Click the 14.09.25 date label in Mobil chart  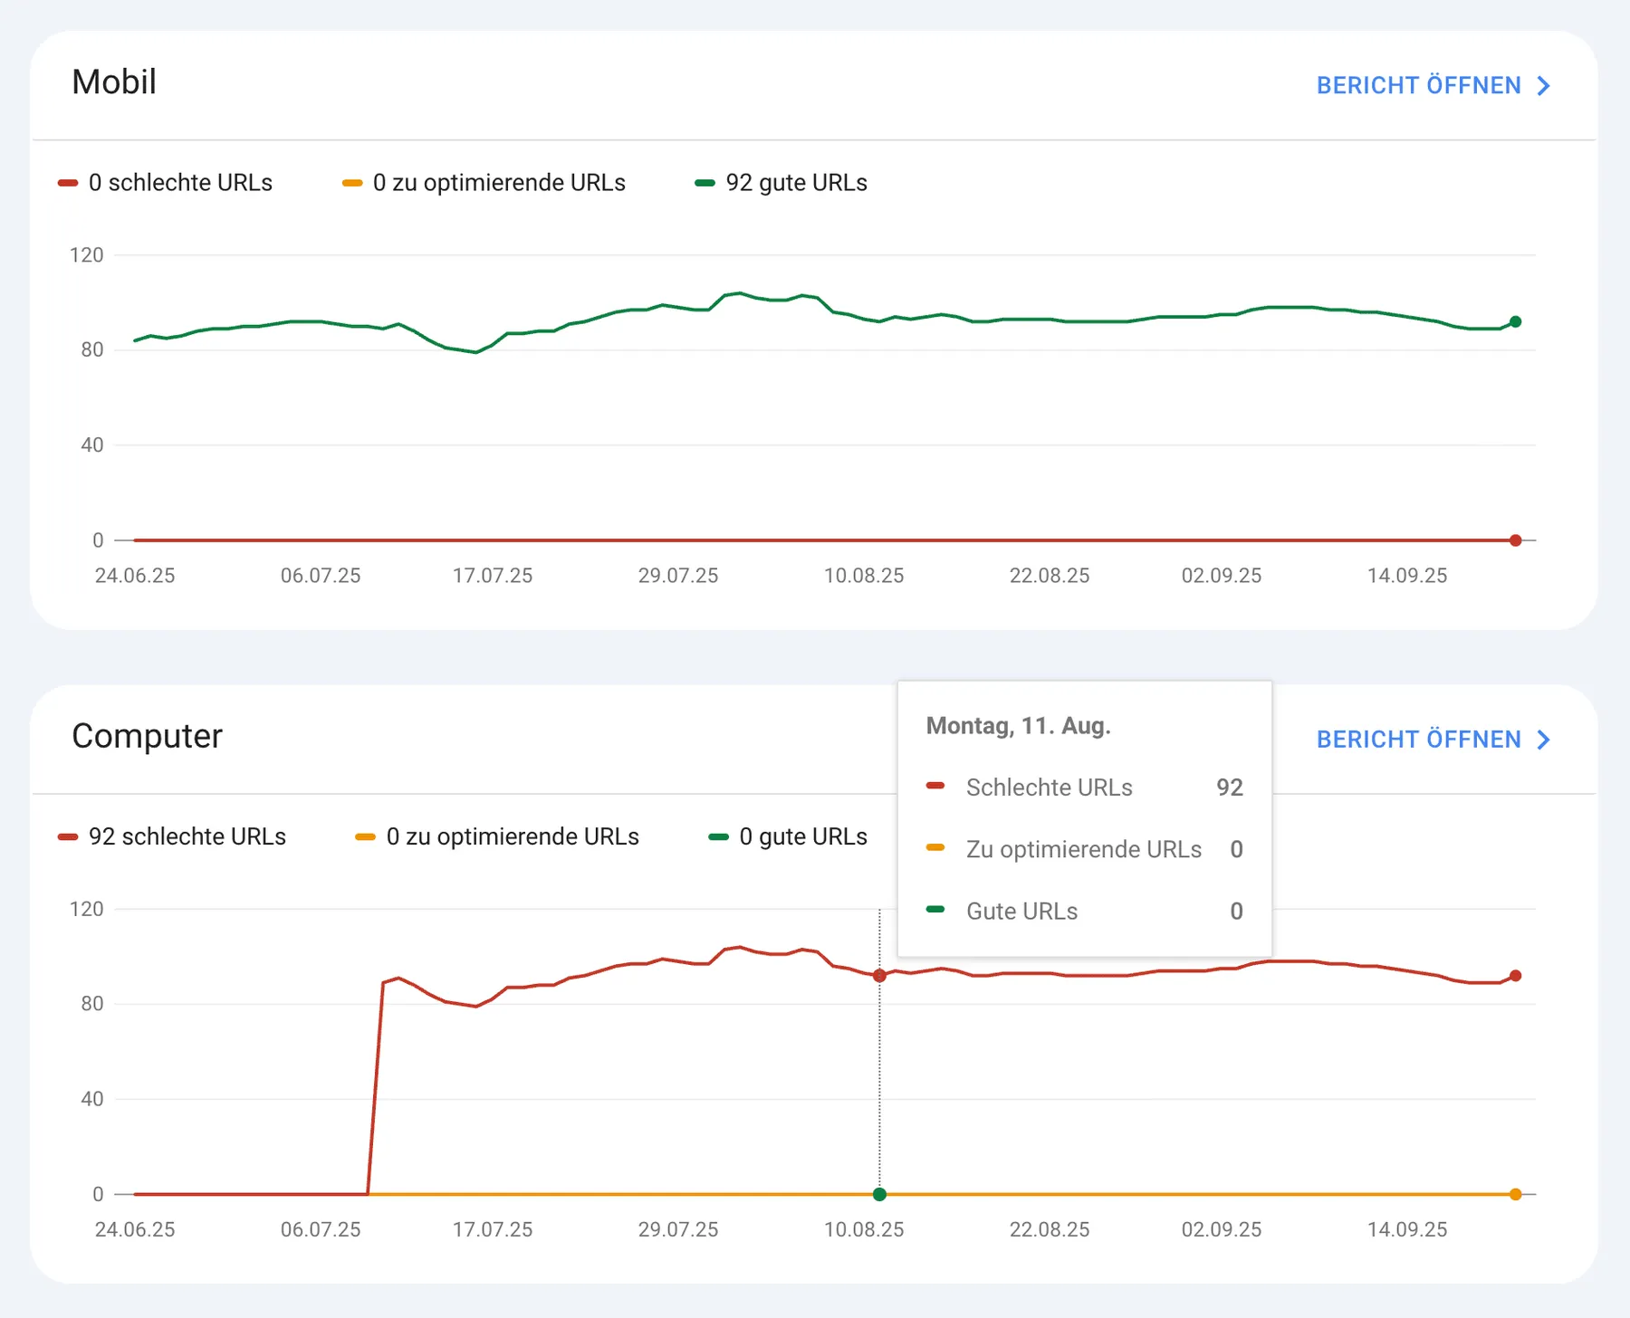pos(1407,576)
